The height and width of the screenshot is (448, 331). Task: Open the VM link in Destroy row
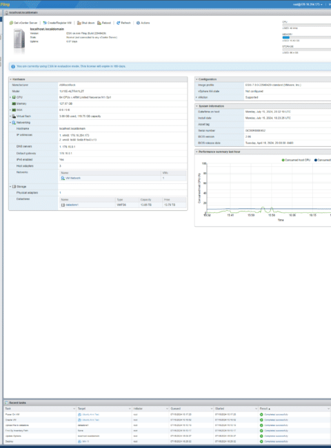point(85,442)
